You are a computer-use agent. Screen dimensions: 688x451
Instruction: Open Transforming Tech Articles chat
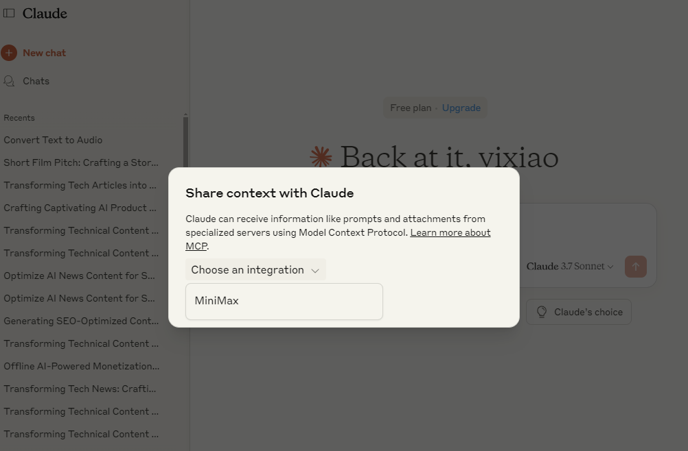(x=80, y=185)
